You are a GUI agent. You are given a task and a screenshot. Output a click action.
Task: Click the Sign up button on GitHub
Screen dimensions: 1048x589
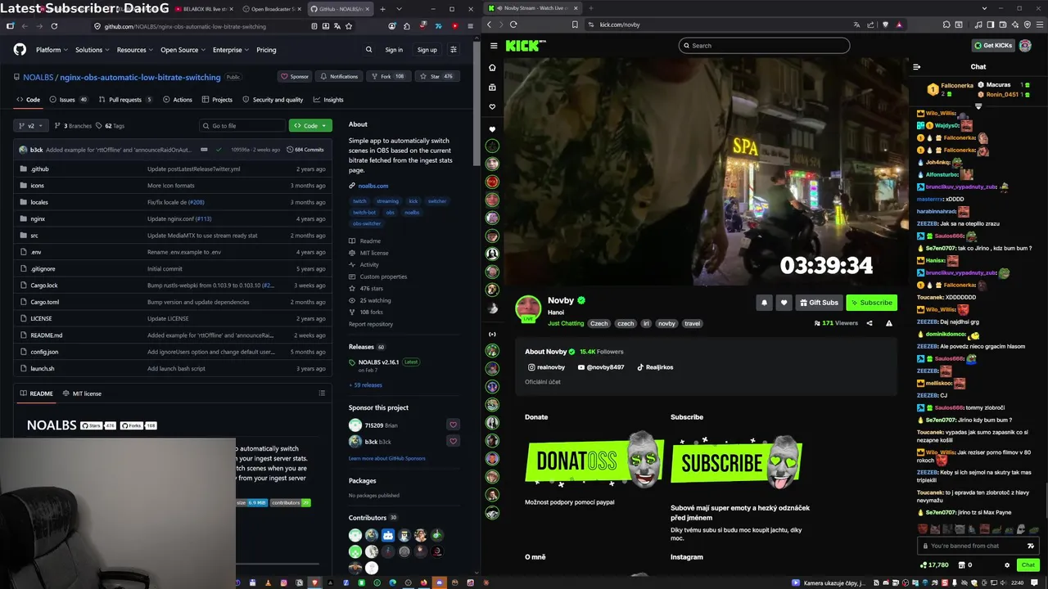click(427, 50)
